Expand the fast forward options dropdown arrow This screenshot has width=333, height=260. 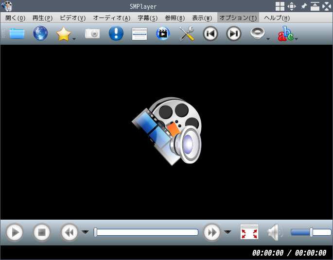228,232
